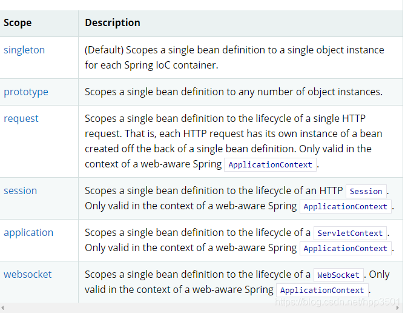Screen dimensions: 405x313
Task: Follow the request scope link
Action: [x=21, y=119]
